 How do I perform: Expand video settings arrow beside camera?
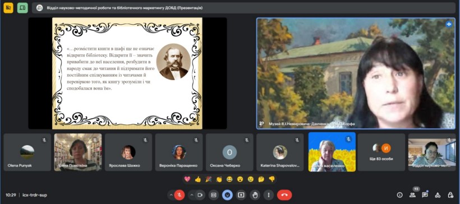pyautogui.click(x=192, y=195)
